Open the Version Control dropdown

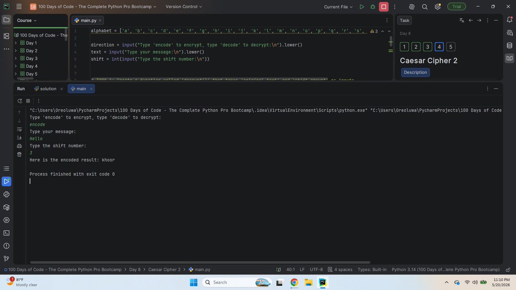click(x=184, y=7)
